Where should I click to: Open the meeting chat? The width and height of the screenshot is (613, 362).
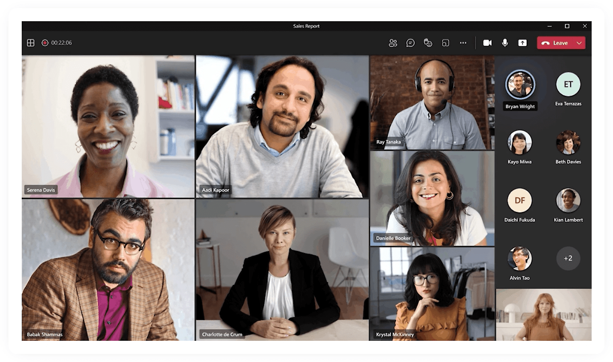pyautogui.click(x=410, y=43)
